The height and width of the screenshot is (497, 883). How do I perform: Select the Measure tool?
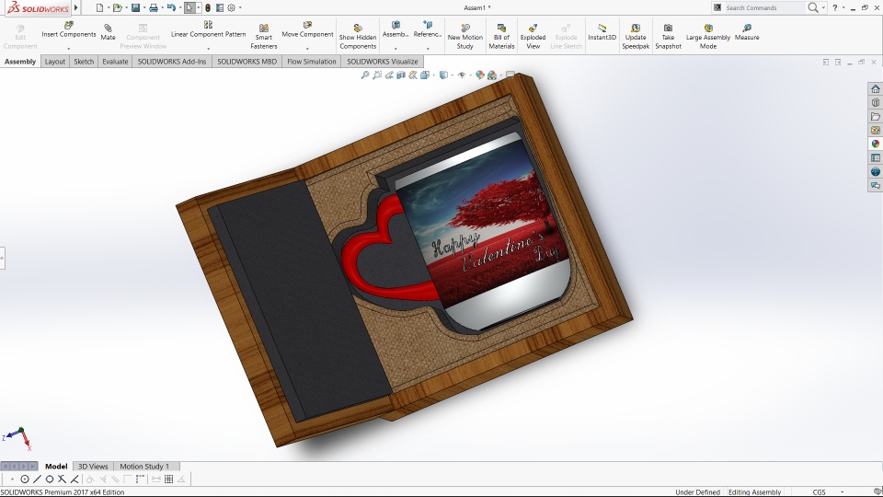[x=747, y=29]
